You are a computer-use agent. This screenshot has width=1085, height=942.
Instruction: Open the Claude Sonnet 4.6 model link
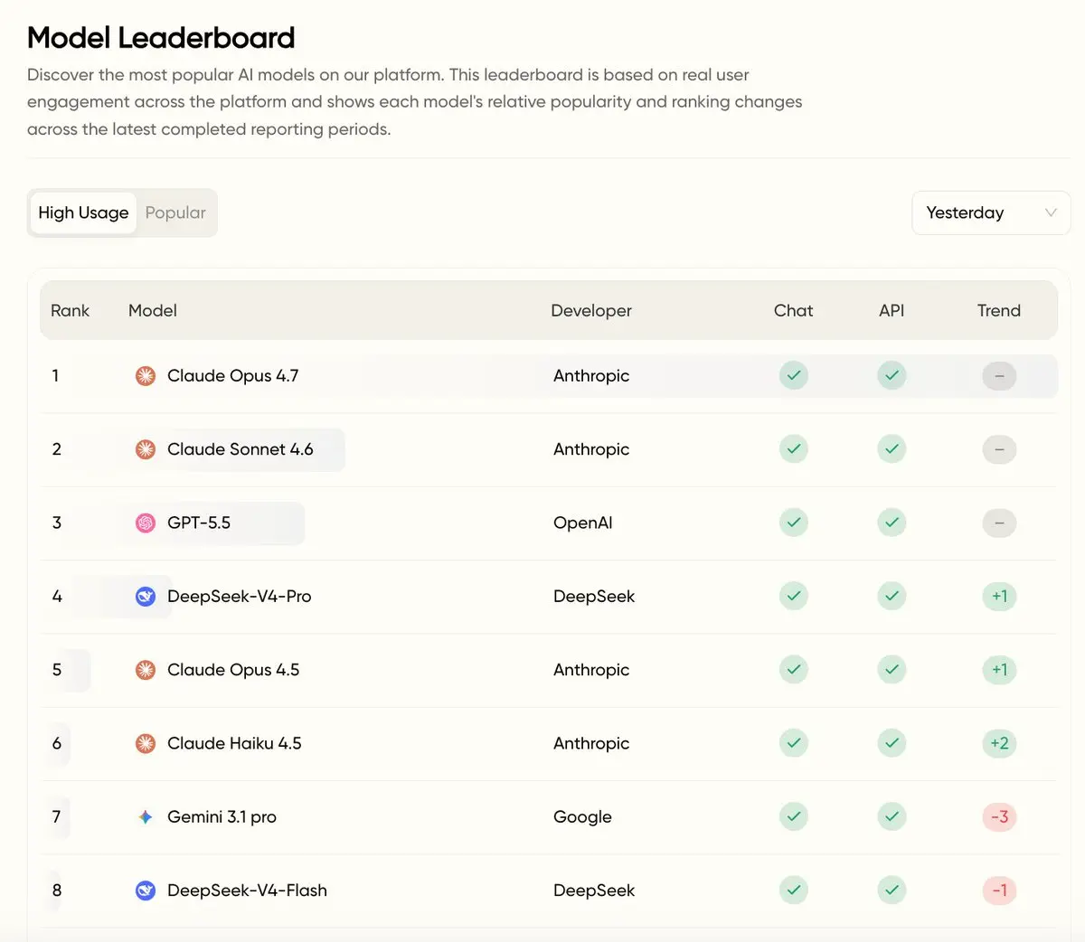tap(240, 449)
